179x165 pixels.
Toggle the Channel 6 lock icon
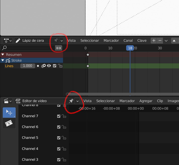click(64, 127)
